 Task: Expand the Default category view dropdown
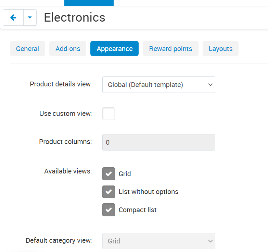point(158,241)
